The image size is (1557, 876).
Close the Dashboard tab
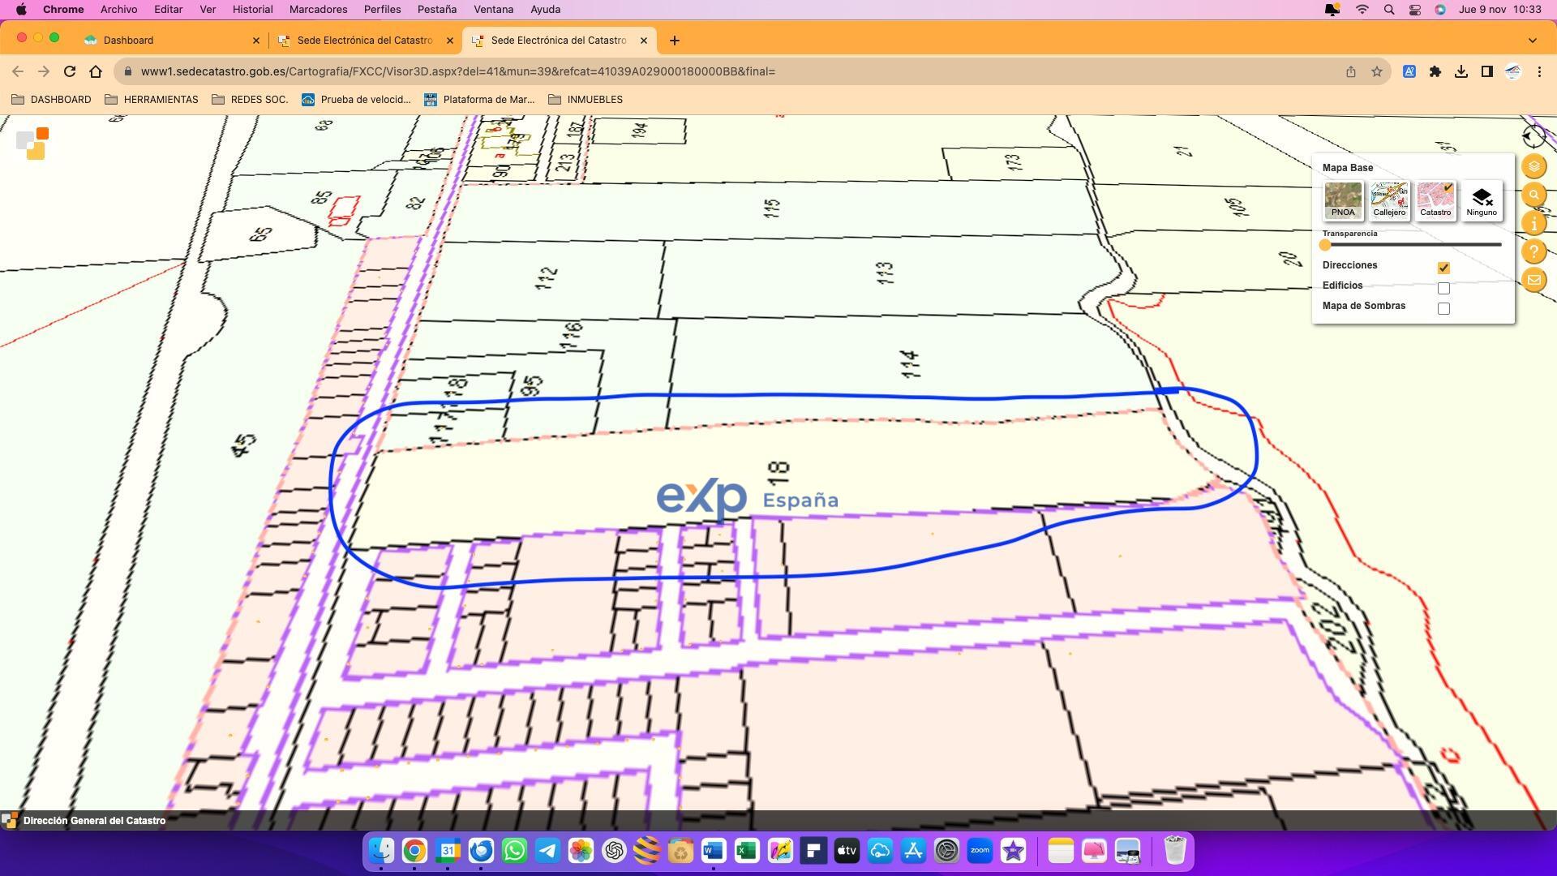point(256,40)
